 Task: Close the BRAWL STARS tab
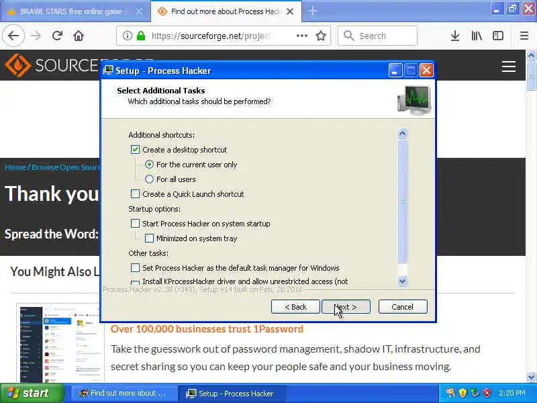point(139,11)
